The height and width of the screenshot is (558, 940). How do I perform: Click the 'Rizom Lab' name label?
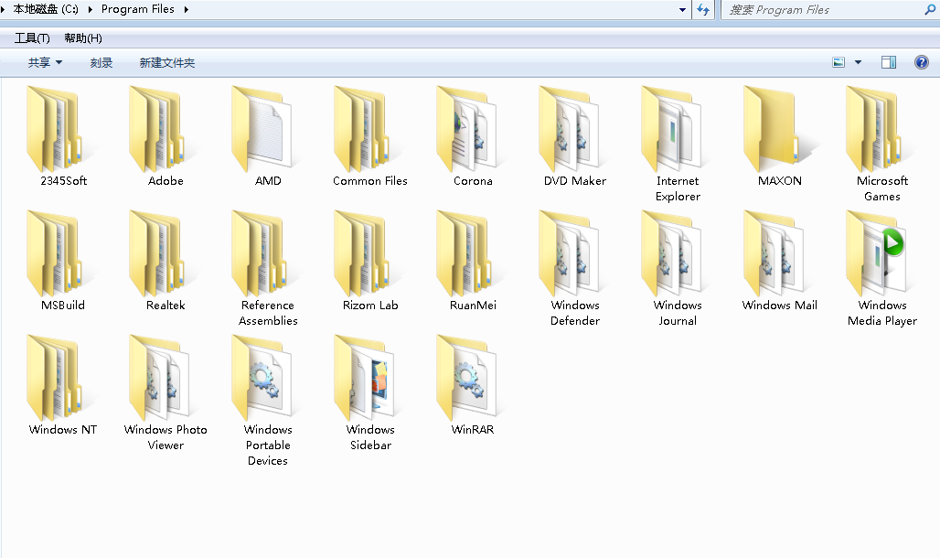pyautogui.click(x=370, y=305)
